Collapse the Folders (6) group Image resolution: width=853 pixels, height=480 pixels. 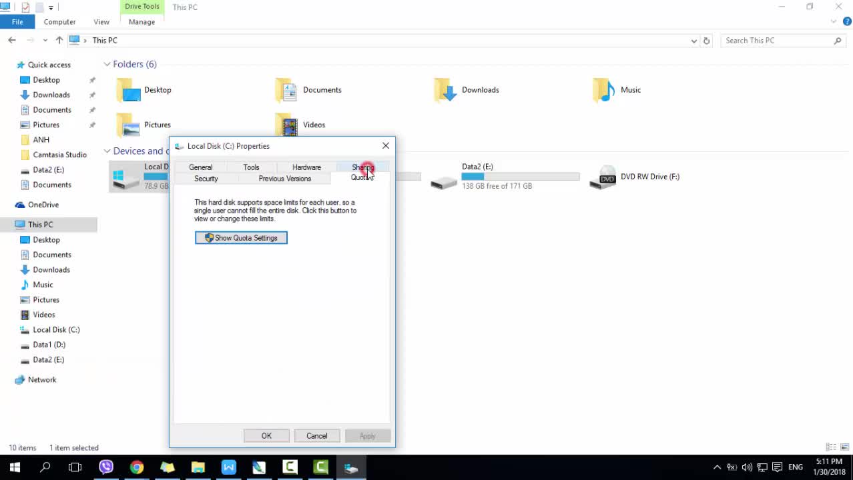point(107,65)
